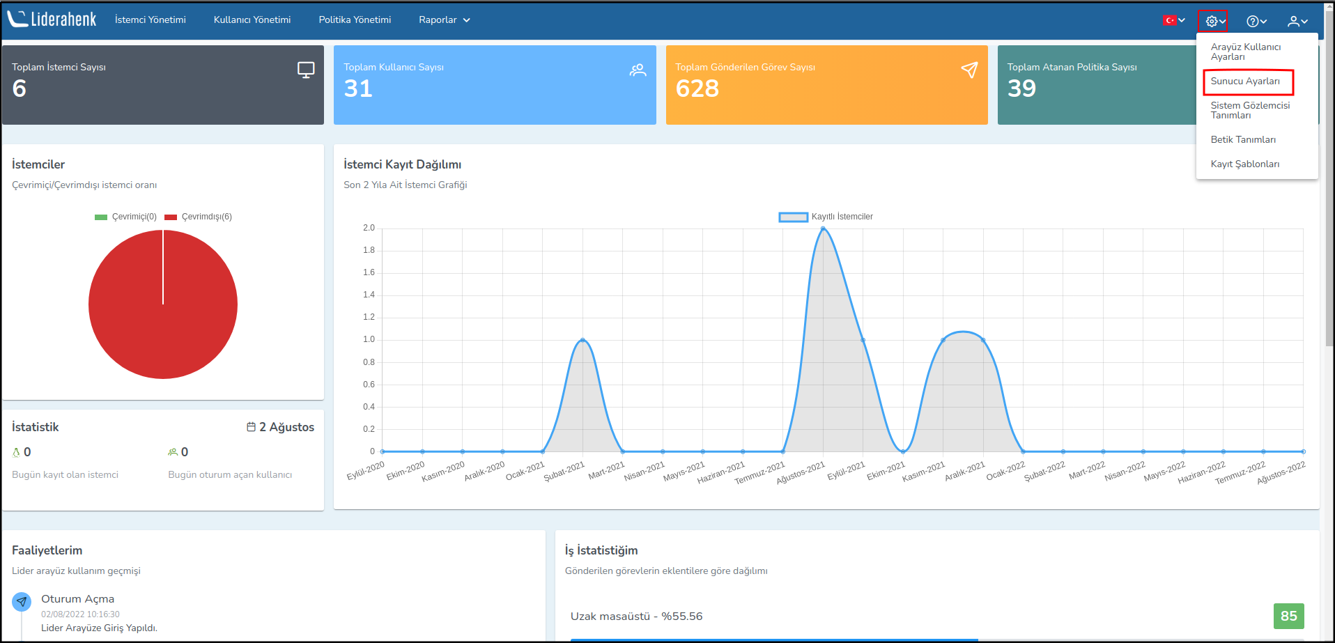Click the Liderahenk logo

point(52,20)
